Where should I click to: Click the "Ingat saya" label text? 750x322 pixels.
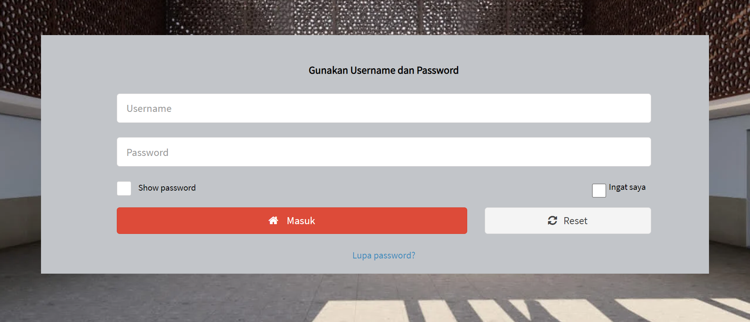[x=627, y=187]
